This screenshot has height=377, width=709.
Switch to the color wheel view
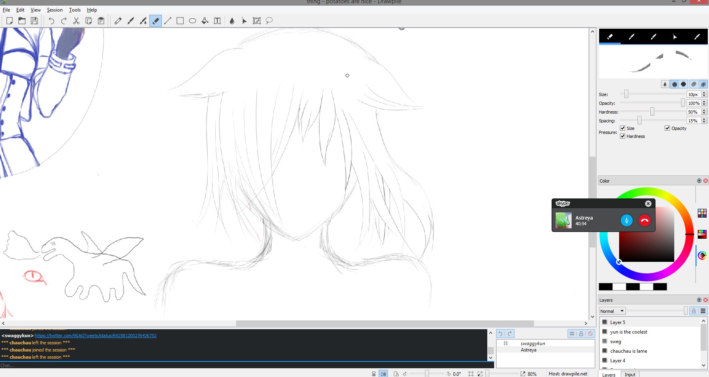(702, 255)
